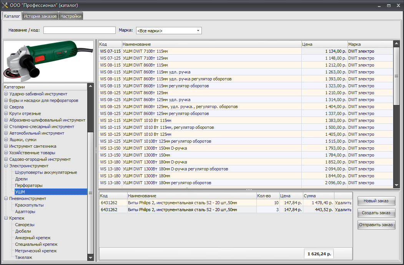
Task: Collapse the Пневмоинструмент category
Action: pos(6,198)
